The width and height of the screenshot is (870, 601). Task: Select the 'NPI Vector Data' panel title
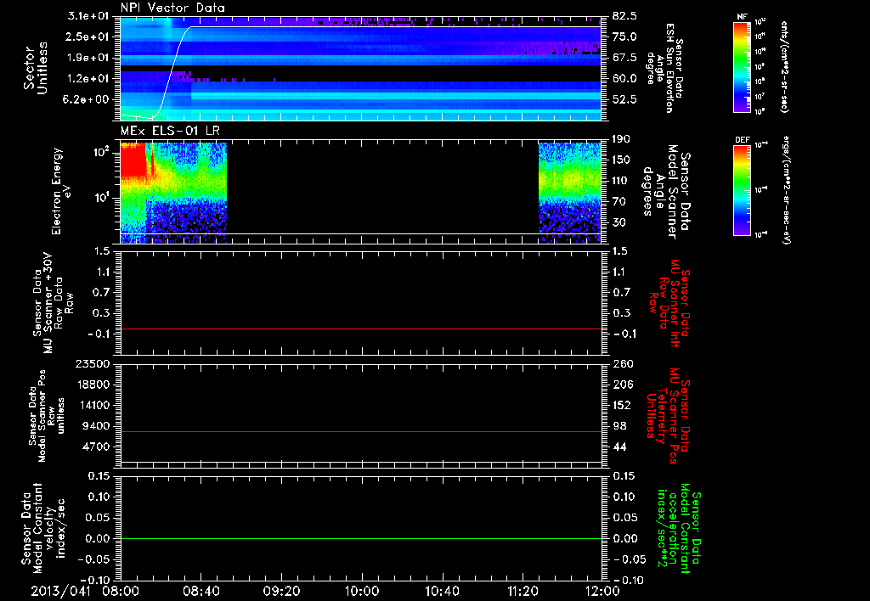pos(172,8)
